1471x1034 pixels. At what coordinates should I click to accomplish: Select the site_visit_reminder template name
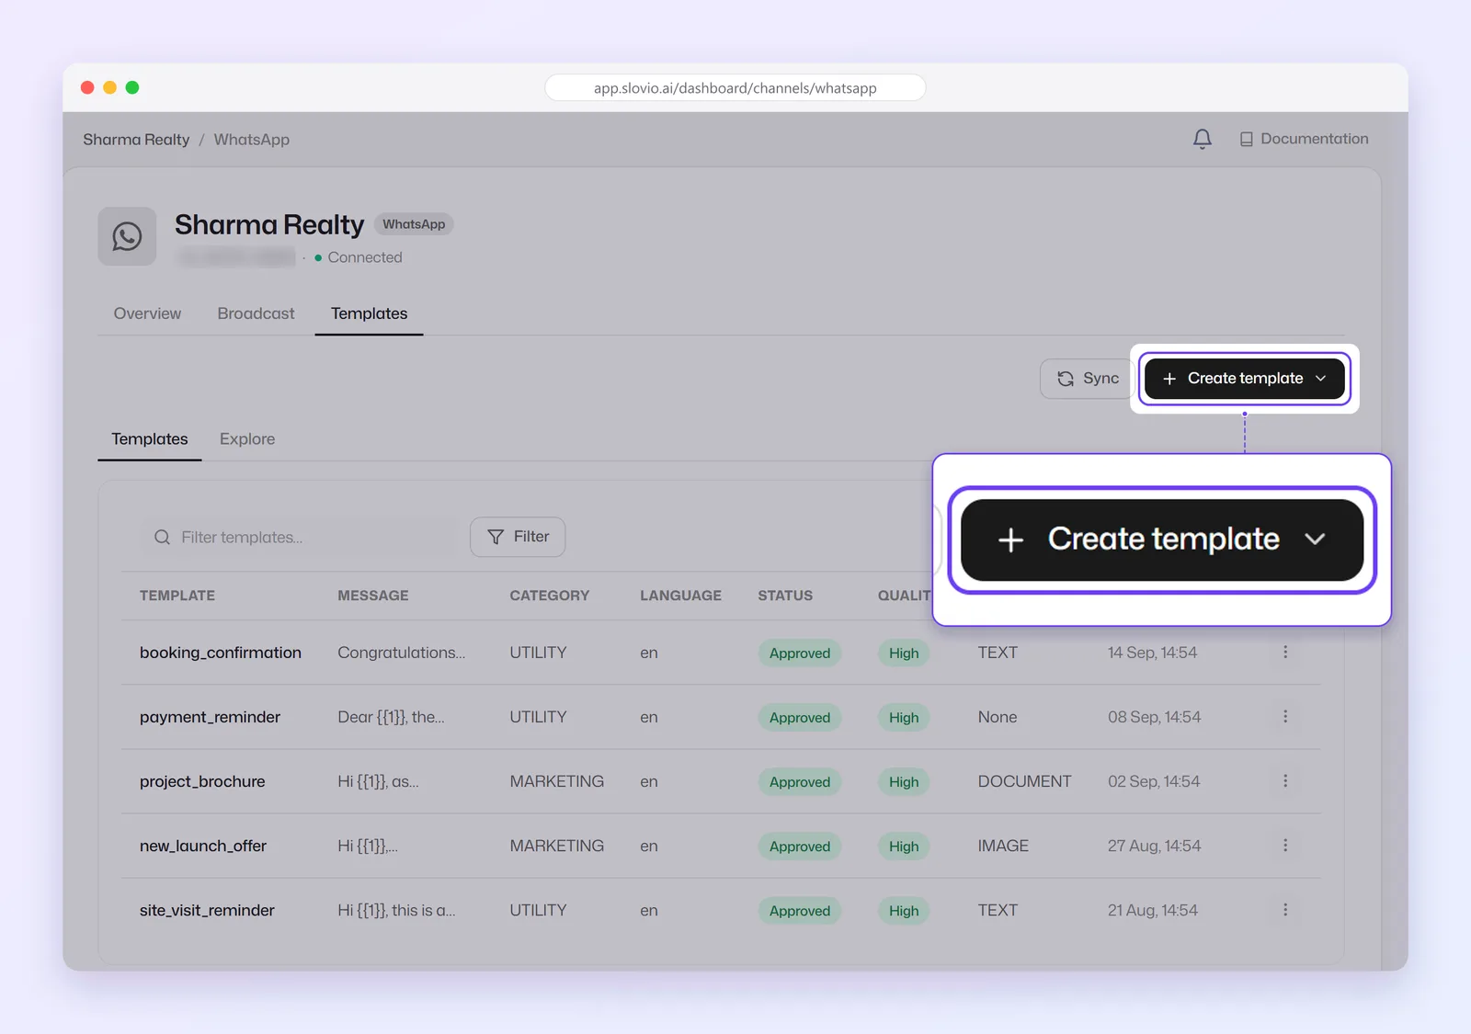(207, 910)
